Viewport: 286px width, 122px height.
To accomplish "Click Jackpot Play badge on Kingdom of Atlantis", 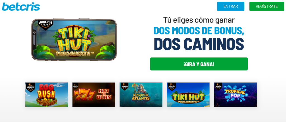I will click(x=124, y=86).
